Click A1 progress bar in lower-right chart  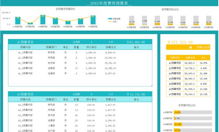[x=193, y=112]
